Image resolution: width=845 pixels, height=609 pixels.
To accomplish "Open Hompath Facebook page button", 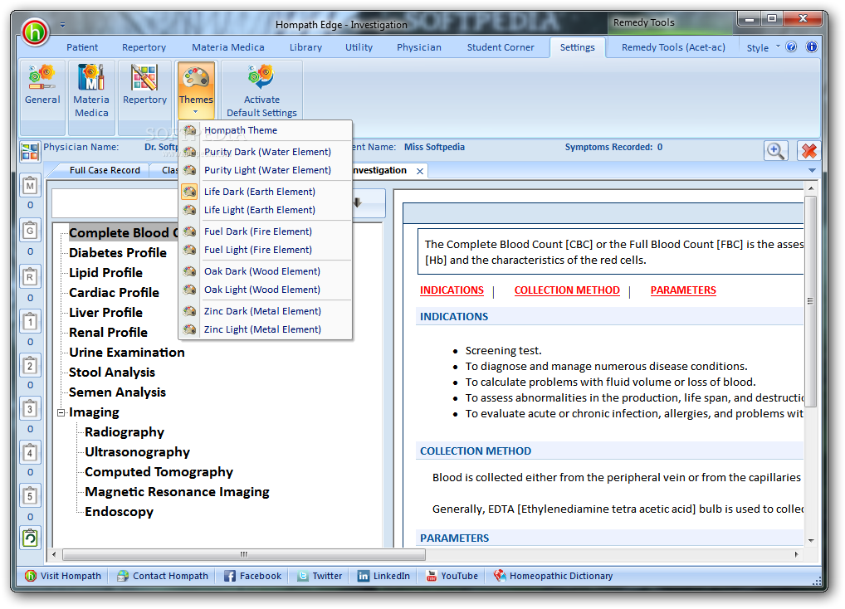I will pos(252,576).
